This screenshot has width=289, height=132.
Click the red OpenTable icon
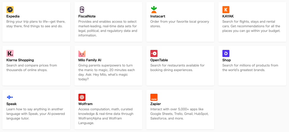(154, 54)
